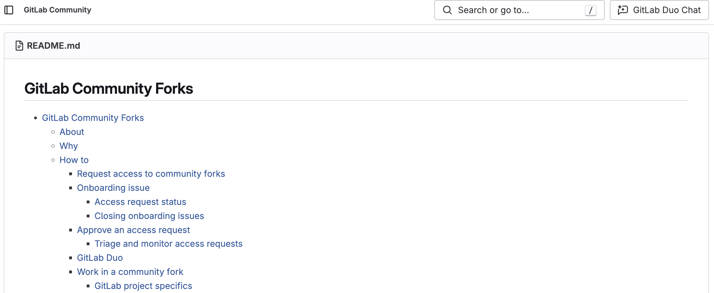The width and height of the screenshot is (714, 293).
Task: Click the README.md file document icon
Action: click(19, 46)
